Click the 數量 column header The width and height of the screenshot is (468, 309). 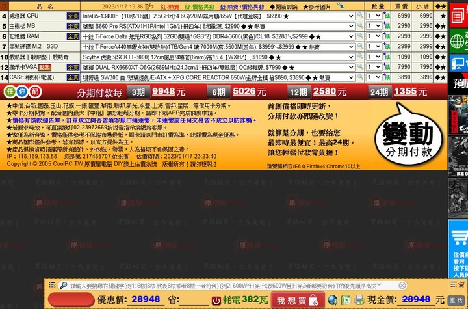[378, 7]
